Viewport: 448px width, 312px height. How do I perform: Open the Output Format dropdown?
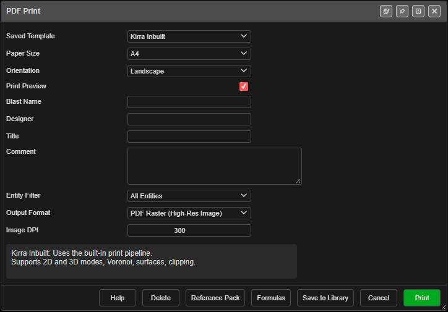pos(189,213)
